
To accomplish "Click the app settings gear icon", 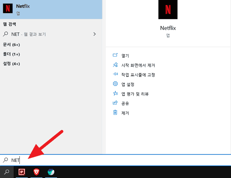I will tap(115, 84).
